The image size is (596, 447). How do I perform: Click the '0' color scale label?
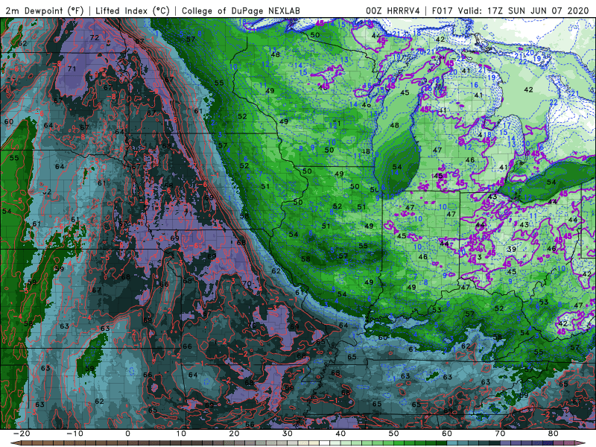click(127, 434)
